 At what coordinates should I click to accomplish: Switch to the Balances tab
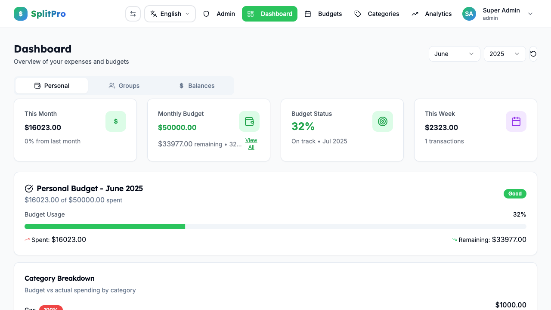(196, 85)
